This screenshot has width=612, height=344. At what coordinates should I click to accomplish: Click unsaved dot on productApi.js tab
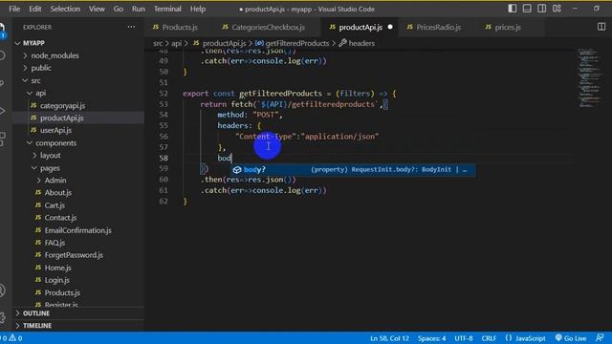390,27
